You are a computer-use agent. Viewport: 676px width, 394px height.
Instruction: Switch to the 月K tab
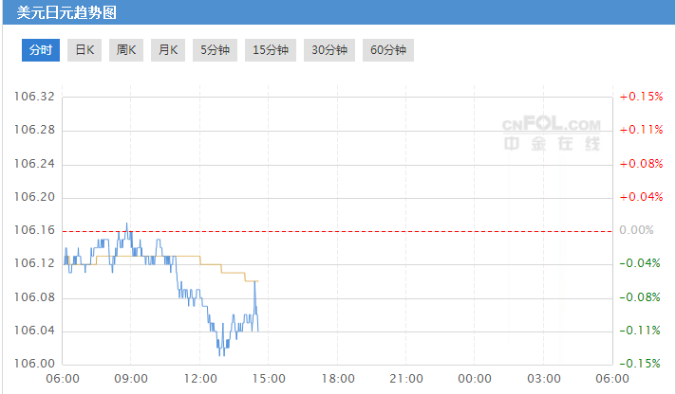pos(168,50)
